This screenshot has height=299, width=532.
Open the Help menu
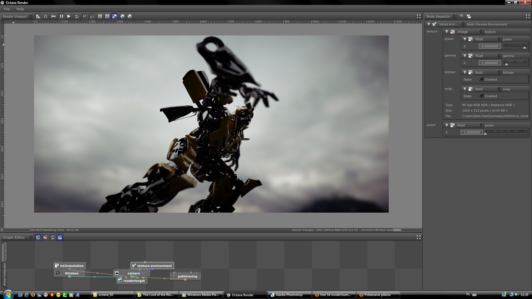[x=20, y=9]
